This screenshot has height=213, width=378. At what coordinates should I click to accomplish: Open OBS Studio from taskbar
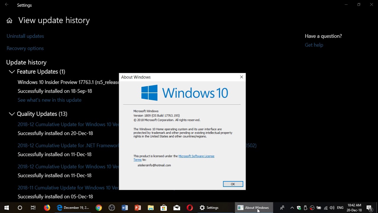pos(112,208)
